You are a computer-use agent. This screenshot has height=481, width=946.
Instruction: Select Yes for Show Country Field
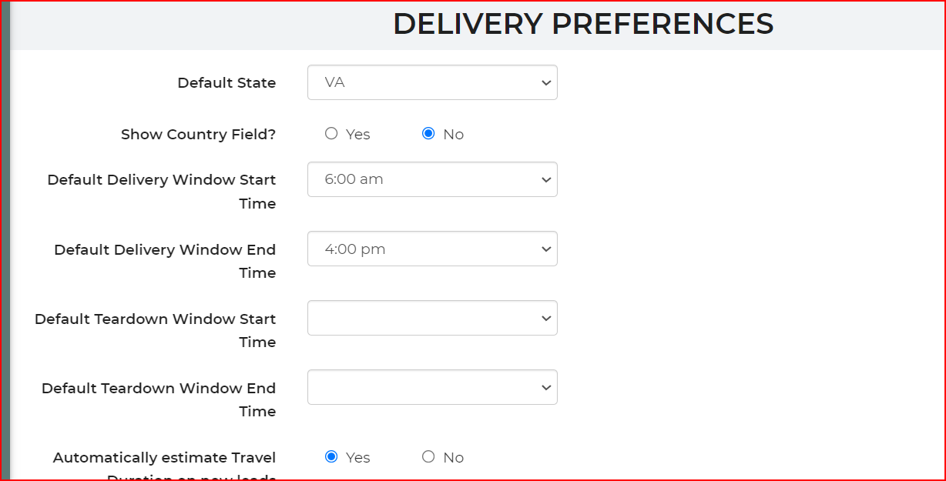click(x=331, y=134)
